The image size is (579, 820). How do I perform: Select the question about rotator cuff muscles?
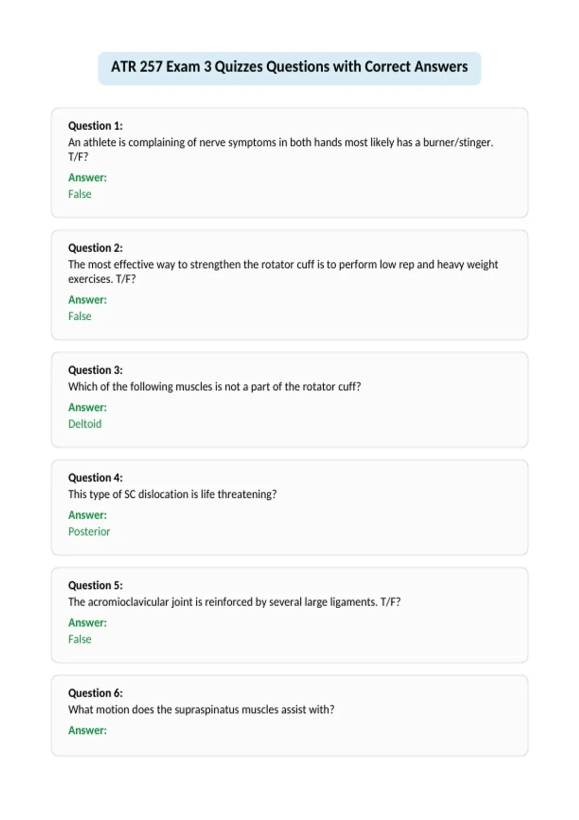pos(215,387)
